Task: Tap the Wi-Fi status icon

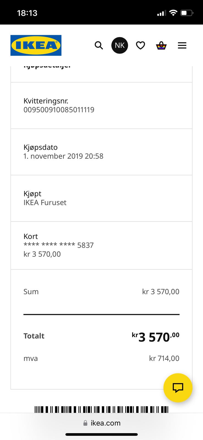Action: tap(173, 13)
